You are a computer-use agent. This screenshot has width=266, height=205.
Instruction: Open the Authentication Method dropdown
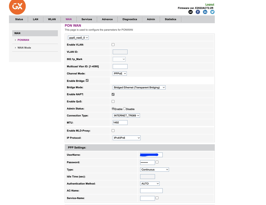click(150, 183)
